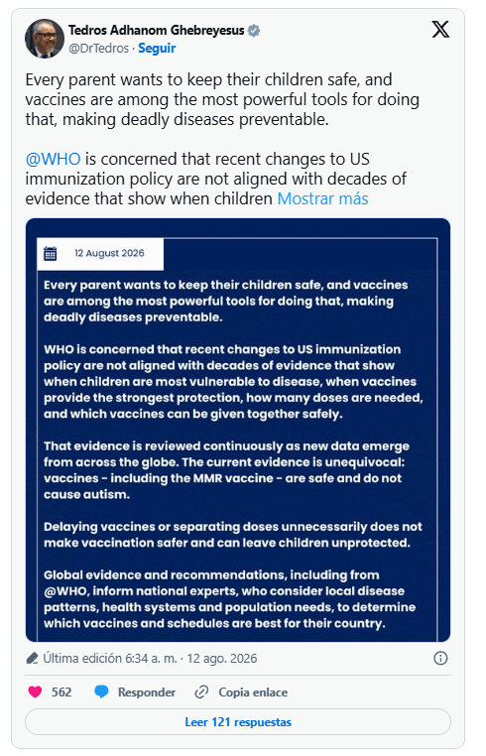The height and width of the screenshot is (756, 486).
Task: Click Copia enlace to copy link
Action: tap(253, 693)
